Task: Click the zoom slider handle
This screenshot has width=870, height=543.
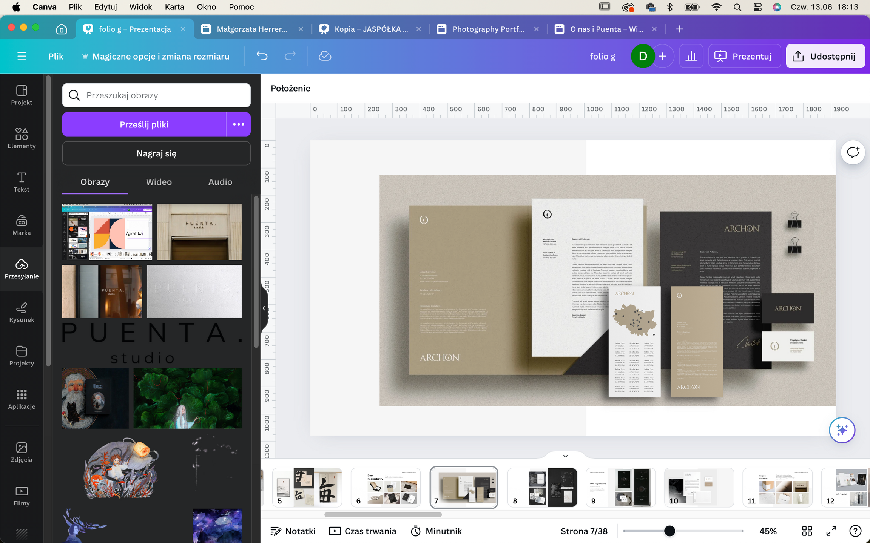Action: click(669, 531)
